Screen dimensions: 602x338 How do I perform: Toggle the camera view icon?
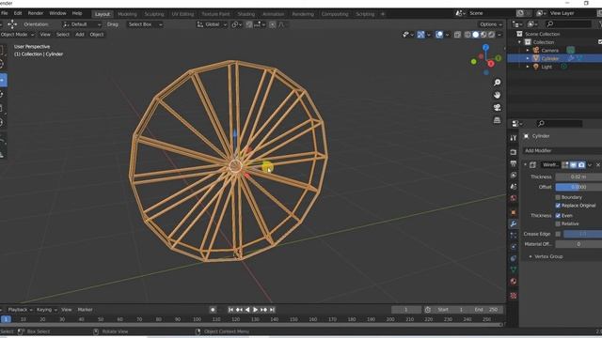tap(497, 108)
